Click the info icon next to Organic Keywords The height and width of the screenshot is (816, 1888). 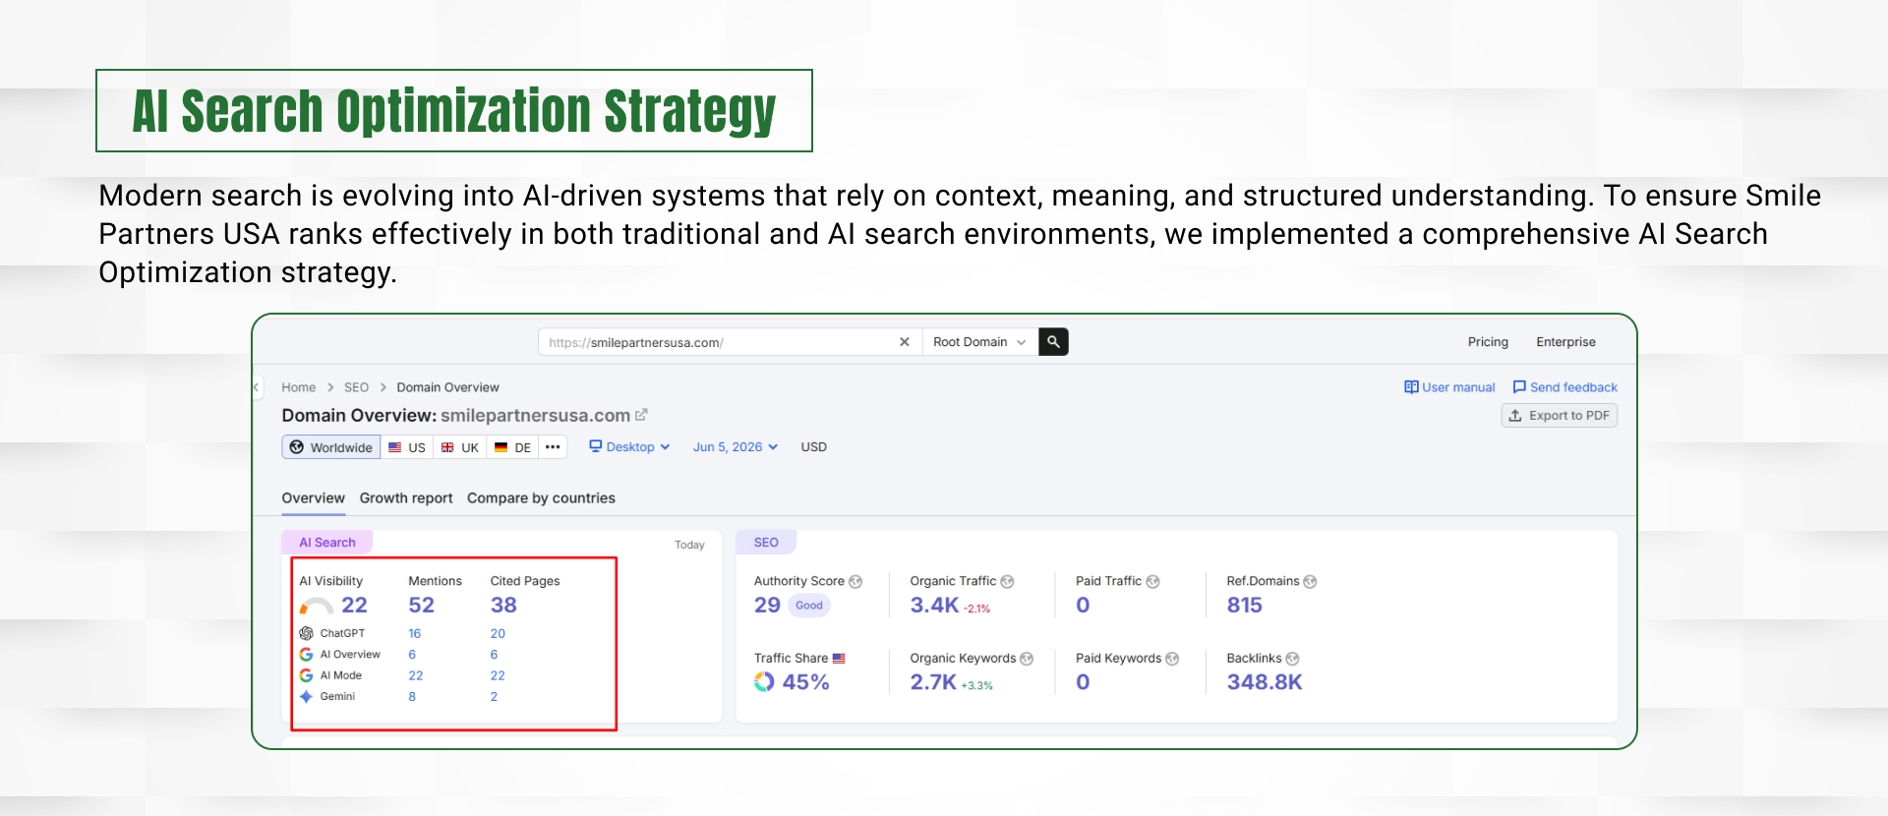tap(1027, 659)
